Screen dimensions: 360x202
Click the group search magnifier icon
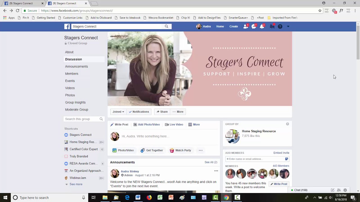101,119
